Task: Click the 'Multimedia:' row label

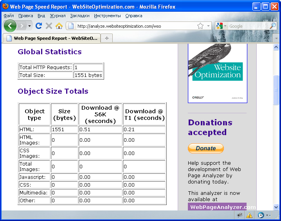Action: tap(34, 192)
